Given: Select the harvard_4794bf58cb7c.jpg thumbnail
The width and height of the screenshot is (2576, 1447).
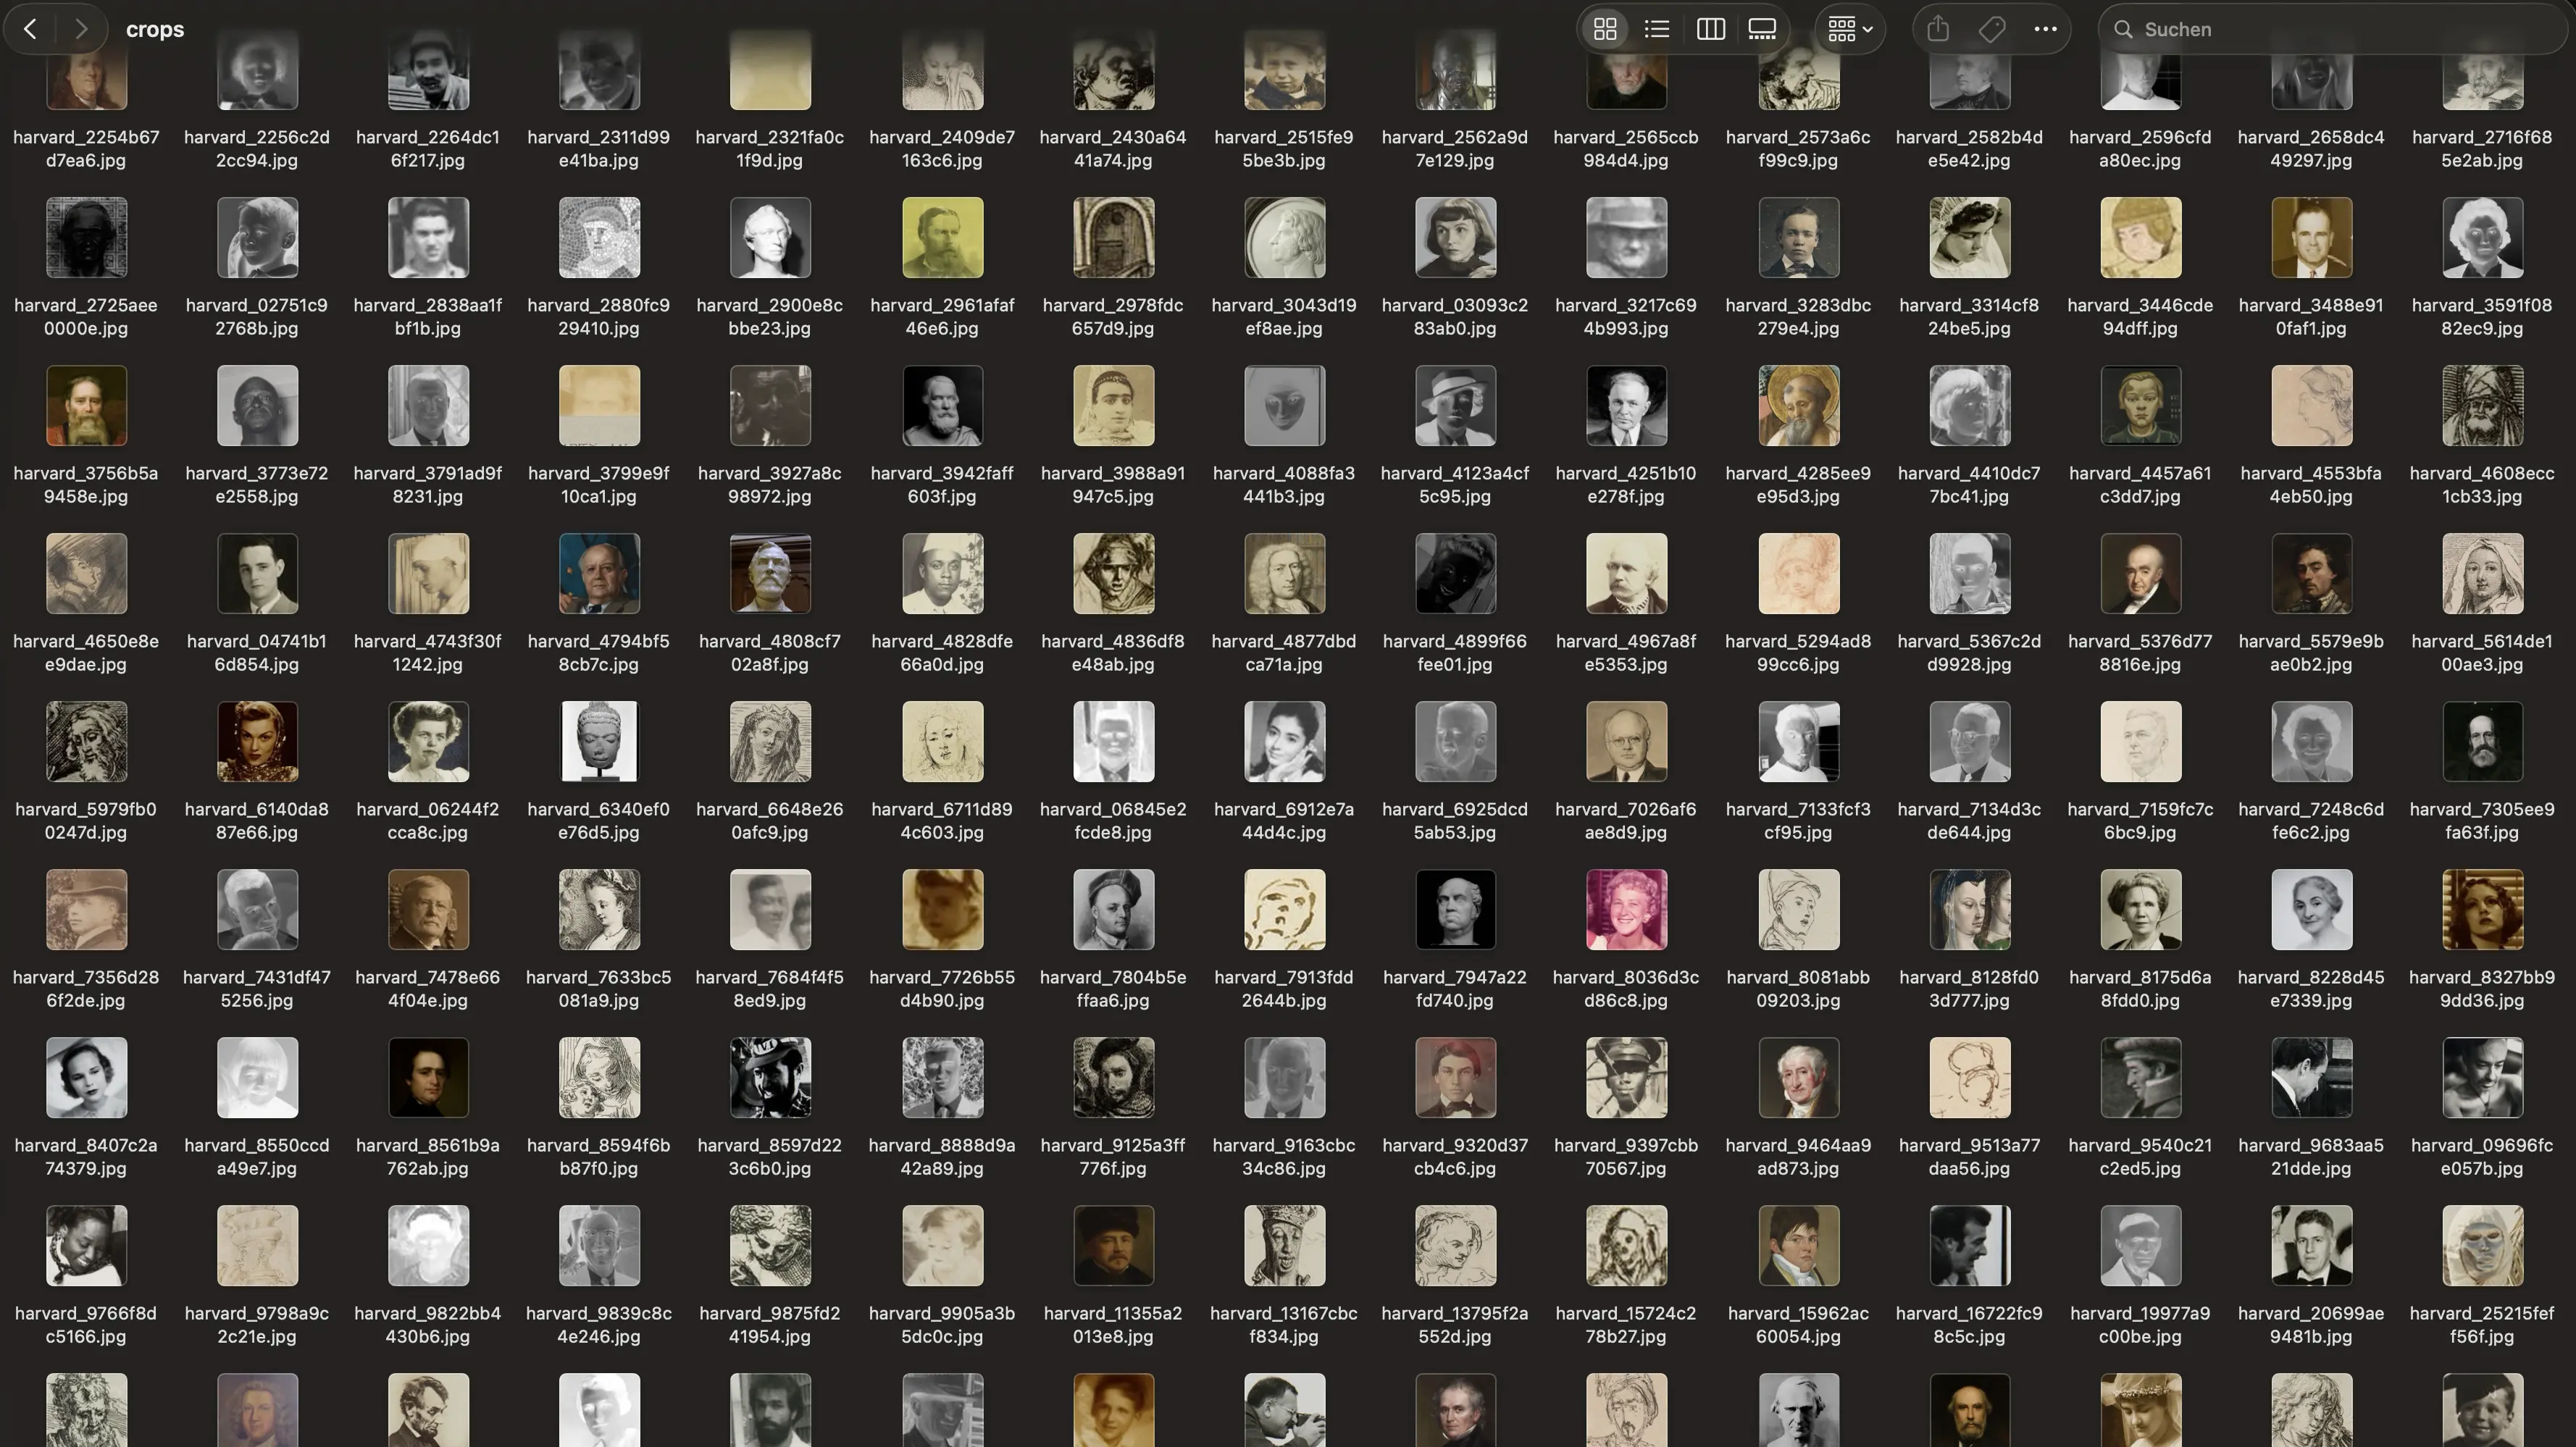Looking at the screenshot, I should tap(599, 573).
